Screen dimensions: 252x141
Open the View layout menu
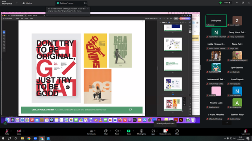pos(227,3)
